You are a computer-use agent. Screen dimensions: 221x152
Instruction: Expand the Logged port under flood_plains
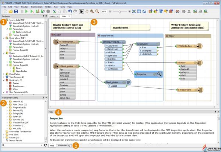(x=109, y=86)
